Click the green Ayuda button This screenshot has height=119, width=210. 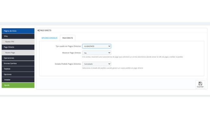(18, 85)
